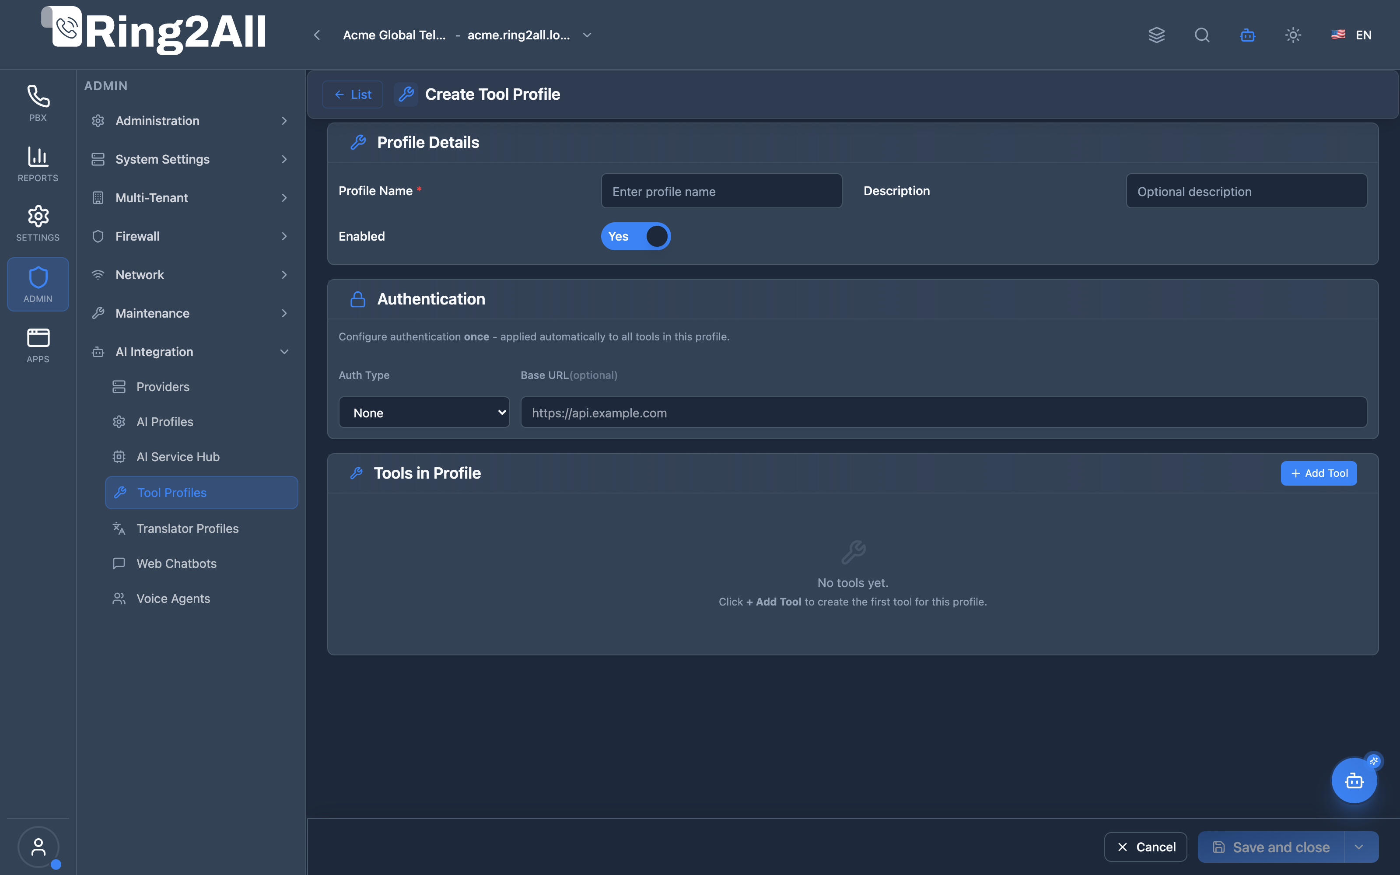Expand the Network menu
Screen dimensions: 1400x875
[190, 275]
